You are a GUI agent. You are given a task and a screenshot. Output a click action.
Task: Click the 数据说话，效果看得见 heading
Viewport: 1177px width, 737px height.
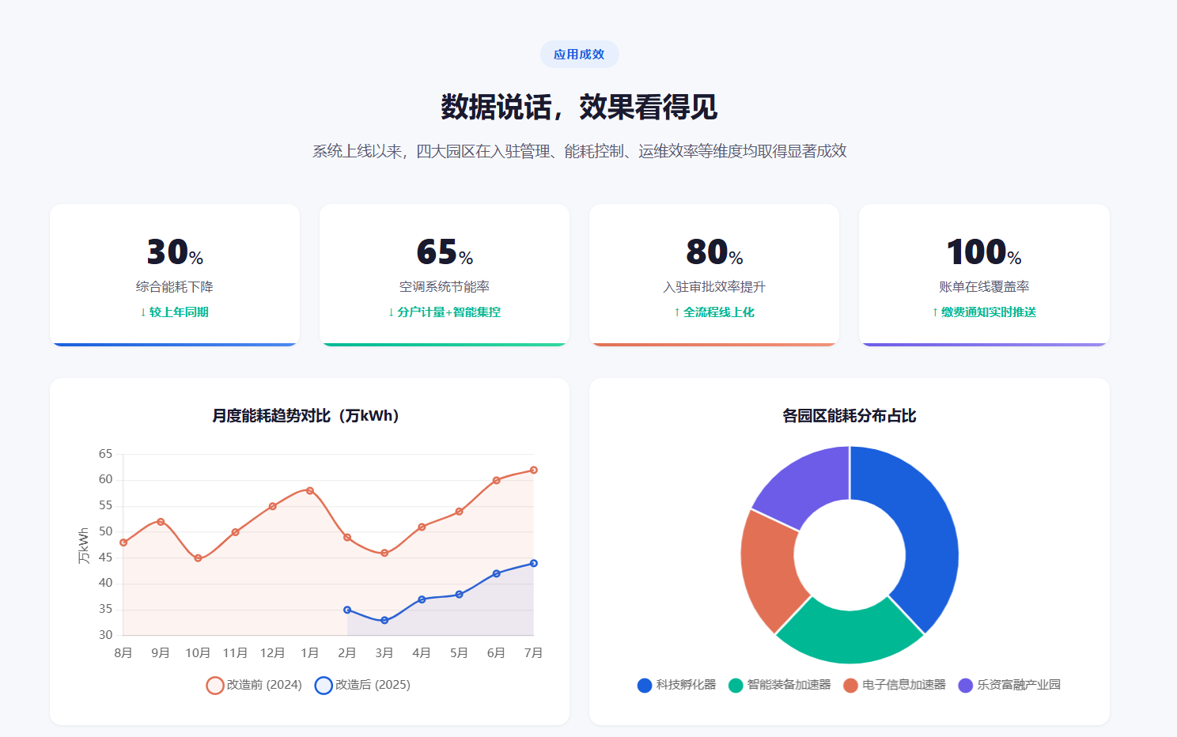pos(579,107)
